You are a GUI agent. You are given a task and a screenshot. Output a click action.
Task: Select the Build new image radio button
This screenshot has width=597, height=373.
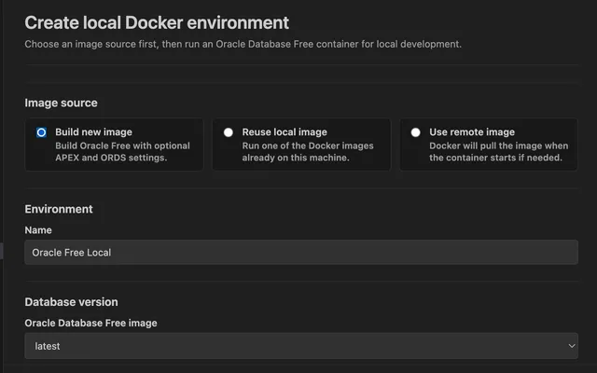[41, 132]
